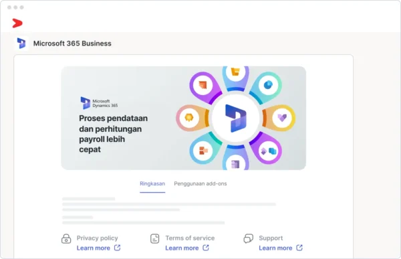Click the Support chat bubbles icon
Screen dimensions: 401x259
[x=249, y=238]
